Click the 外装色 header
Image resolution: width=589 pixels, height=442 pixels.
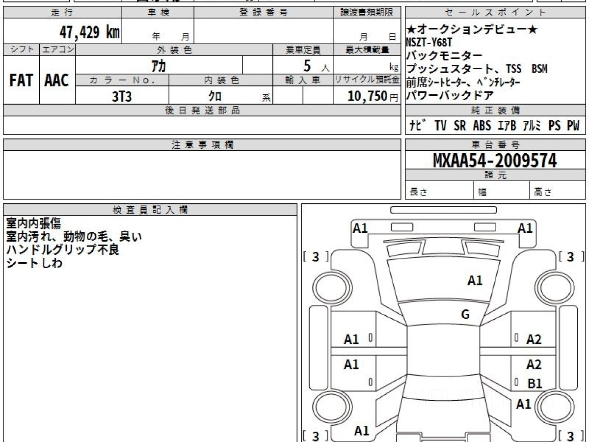174,50
